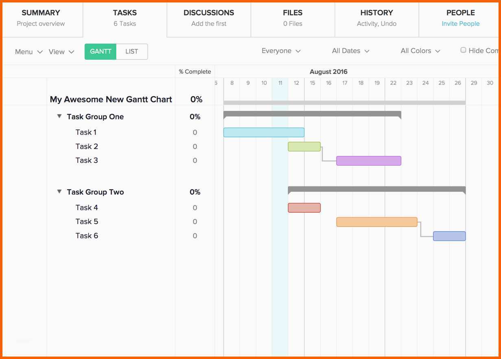Click the % Complete column header
The height and width of the screenshot is (359, 501).
(195, 71)
